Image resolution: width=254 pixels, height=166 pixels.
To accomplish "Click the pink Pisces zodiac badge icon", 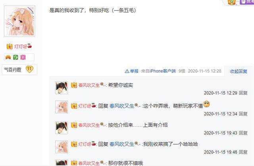I will coord(23,57).
